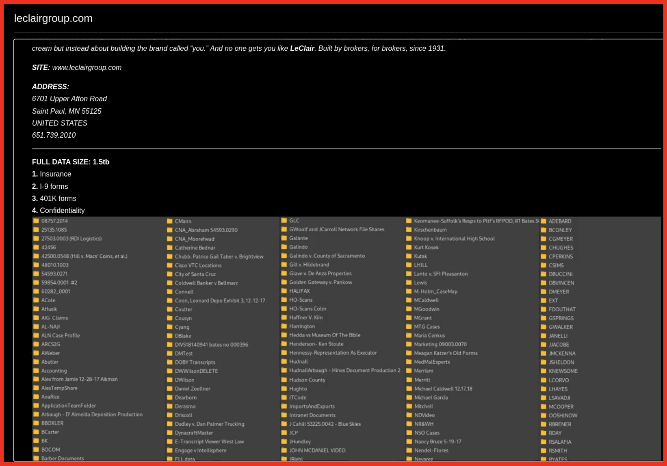Screen dimensions: 667x466
Task: Click the Chubb. Patrice Gail Taber v. Brightview name
Action: tap(219, 257)
